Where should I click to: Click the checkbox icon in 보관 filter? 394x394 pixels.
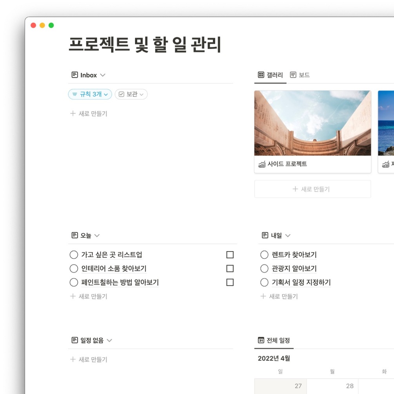point(122,94)
